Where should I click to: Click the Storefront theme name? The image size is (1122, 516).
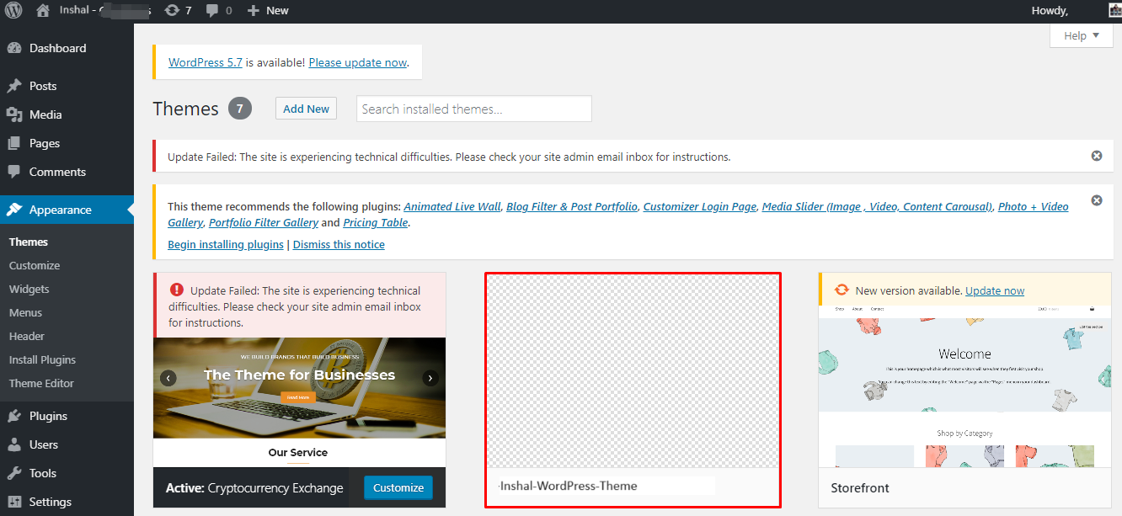point(860,487)
